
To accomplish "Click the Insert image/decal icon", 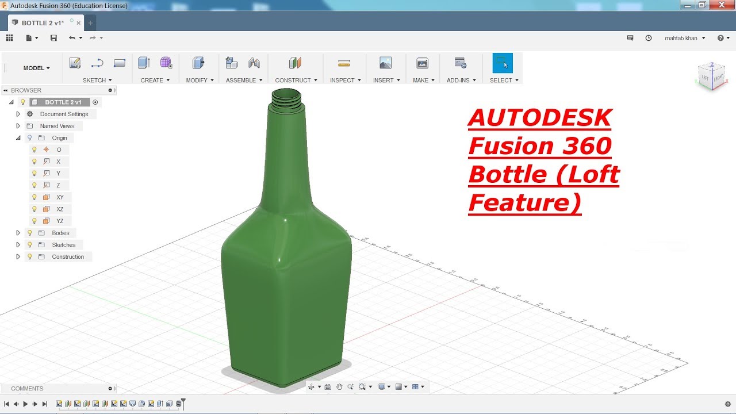I will (386, 63).
